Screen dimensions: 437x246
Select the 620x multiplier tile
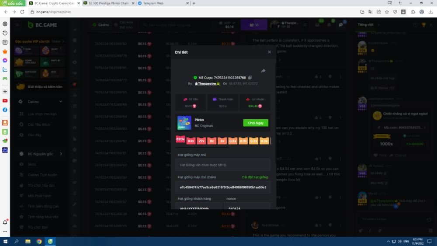180,139
